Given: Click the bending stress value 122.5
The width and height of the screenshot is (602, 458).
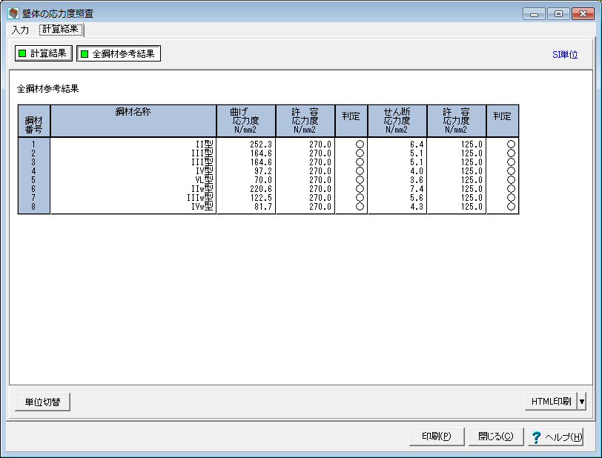Looking at the screenshot, I should pos(261,197).
